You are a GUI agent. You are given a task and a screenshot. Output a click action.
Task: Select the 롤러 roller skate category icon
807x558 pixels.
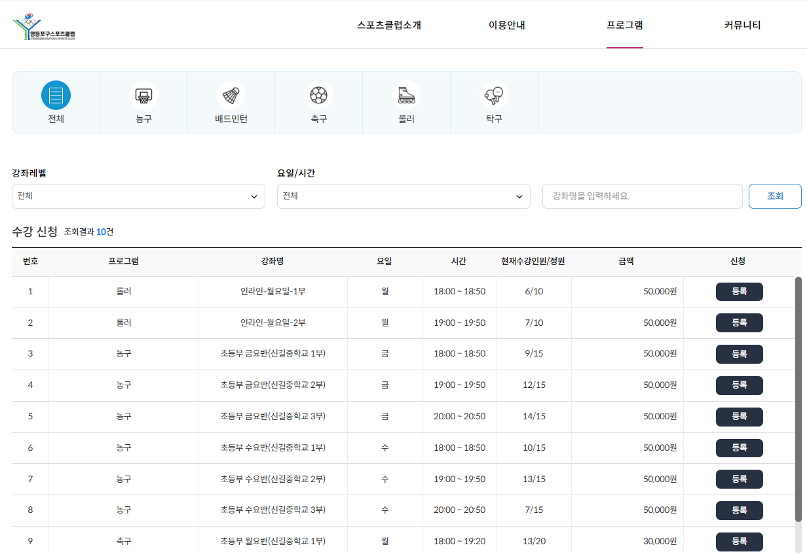406,96
